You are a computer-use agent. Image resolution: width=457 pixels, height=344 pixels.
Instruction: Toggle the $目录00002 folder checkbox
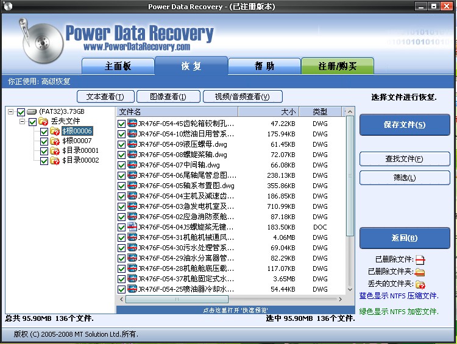pos(44,161)
